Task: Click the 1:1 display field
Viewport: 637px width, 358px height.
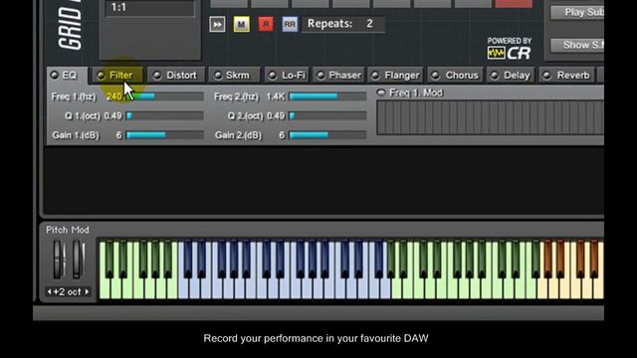Action: pyautogui.click(x=150, y=8)
